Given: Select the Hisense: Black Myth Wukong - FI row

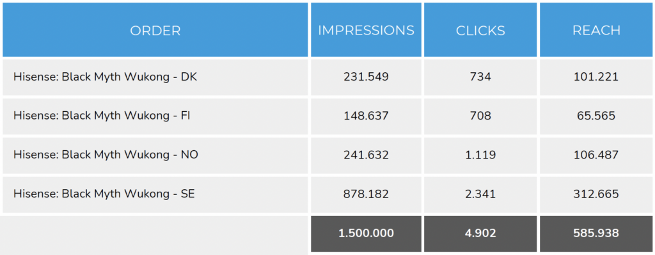Looking at the screenshot, I should coord(327,116).
